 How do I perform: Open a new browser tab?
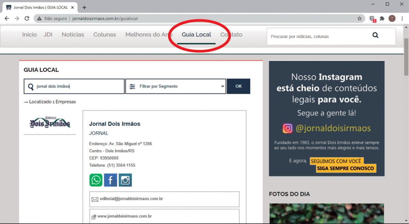coord(84,7)
